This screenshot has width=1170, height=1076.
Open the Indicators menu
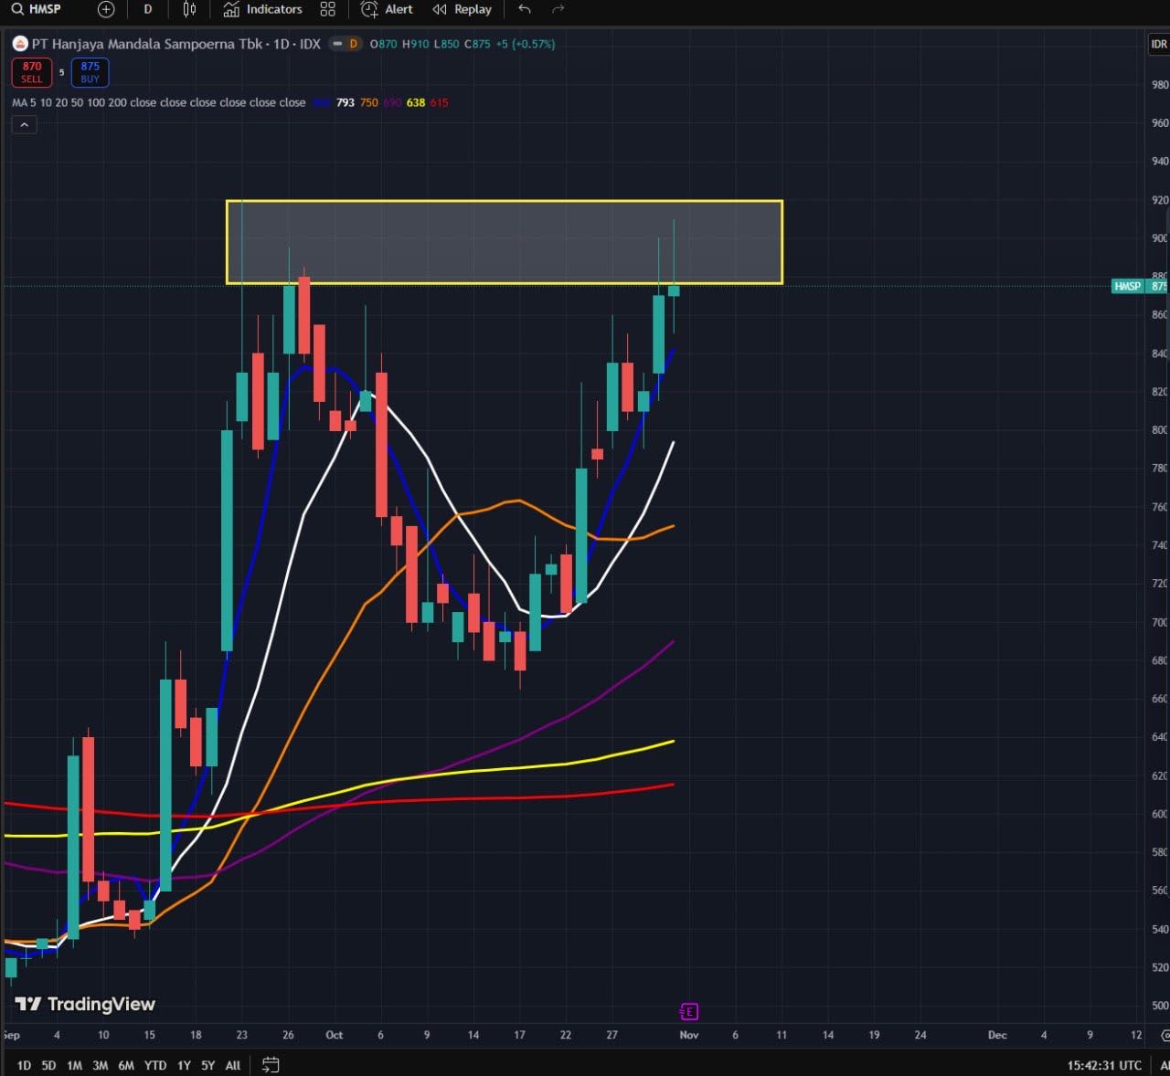coord(263,10)
